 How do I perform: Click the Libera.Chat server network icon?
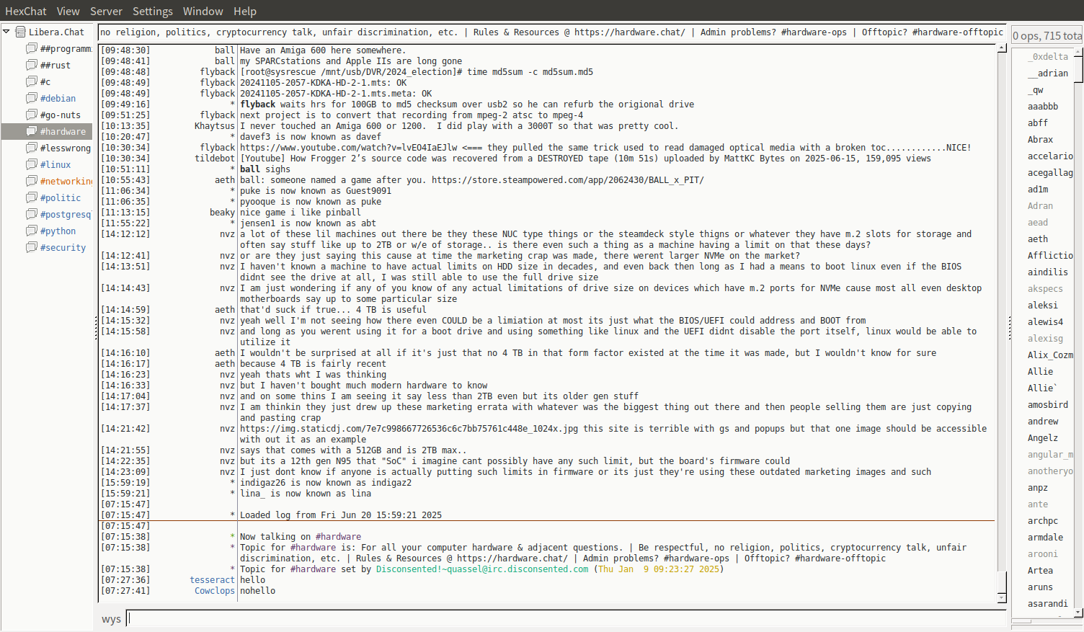coord(20,32)
